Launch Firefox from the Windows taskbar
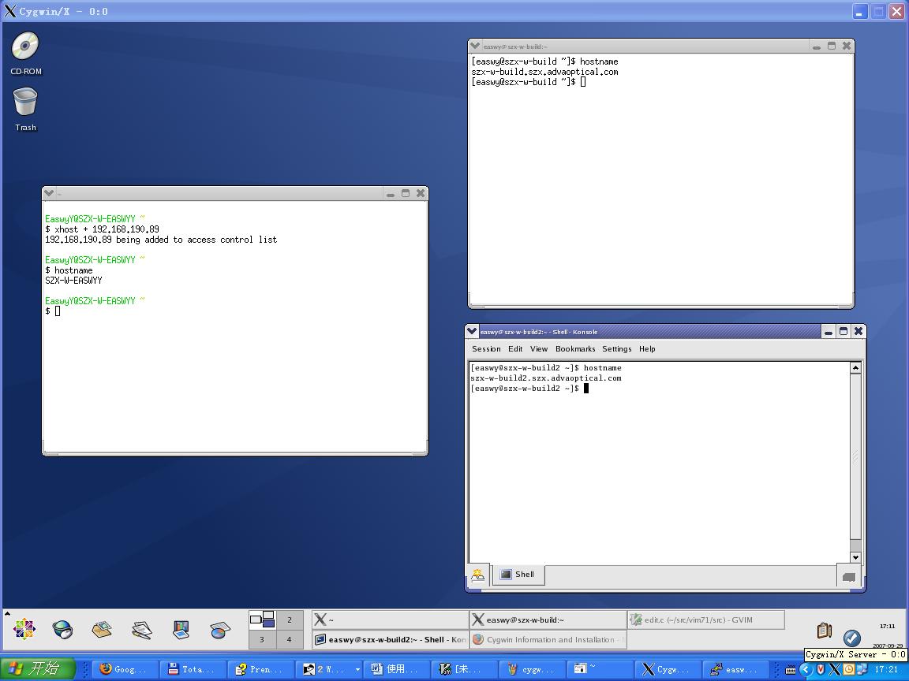The image size is (909, 681). point(105,668)
